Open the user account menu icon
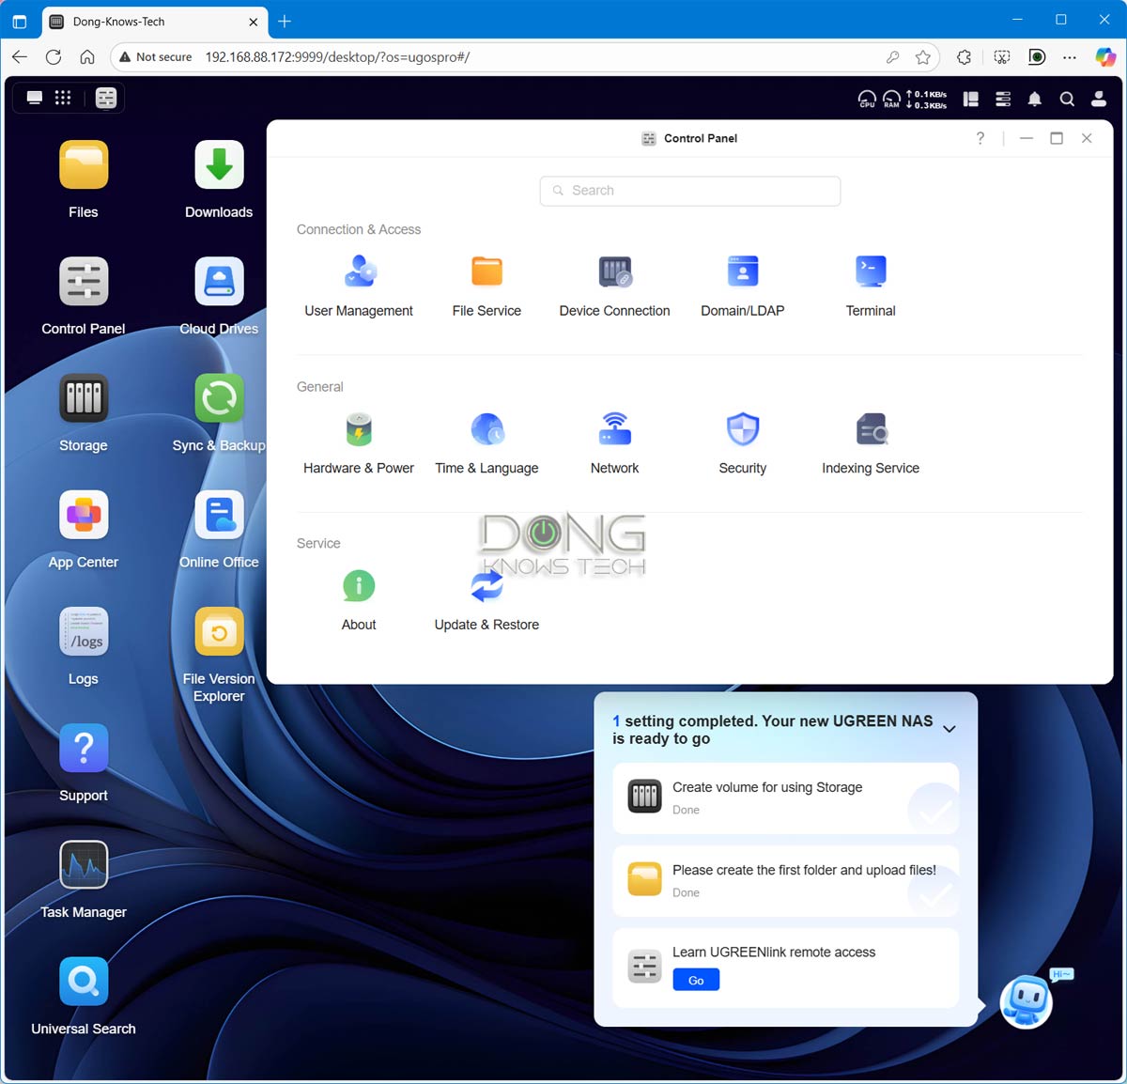The image size is (1127, 1084). pos(1099,99)
